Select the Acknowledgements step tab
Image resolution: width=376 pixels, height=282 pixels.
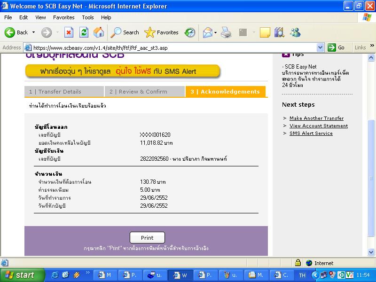[x=226, y=92]
